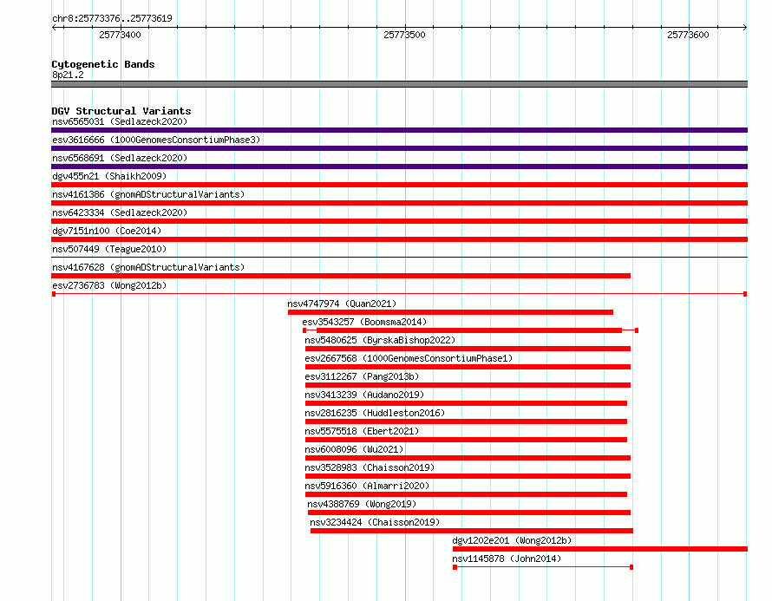The width and height of the screenshot is (772, 601).
Task: Click the red bar under nsv5480625
Action: coord(468,349)
